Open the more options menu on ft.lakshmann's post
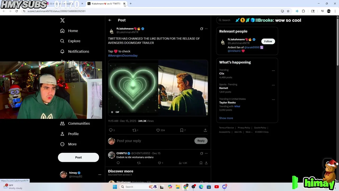Screen dimensions: 339x191 pyautogui.click(x=206, y=29)
